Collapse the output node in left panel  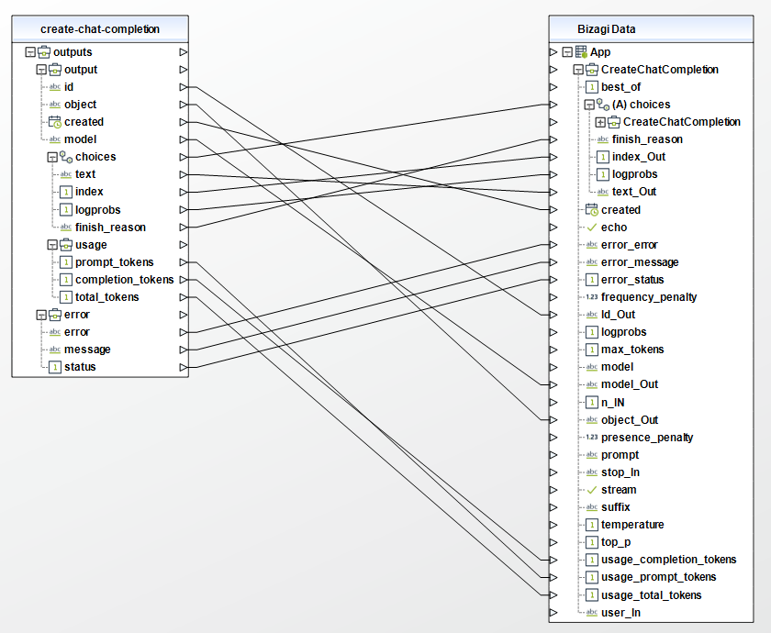coord(41,70)
